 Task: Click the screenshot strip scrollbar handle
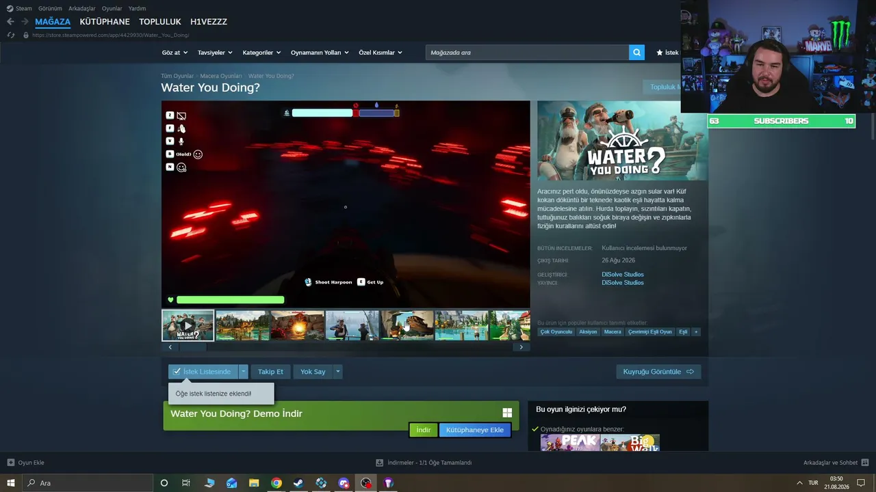193,347
